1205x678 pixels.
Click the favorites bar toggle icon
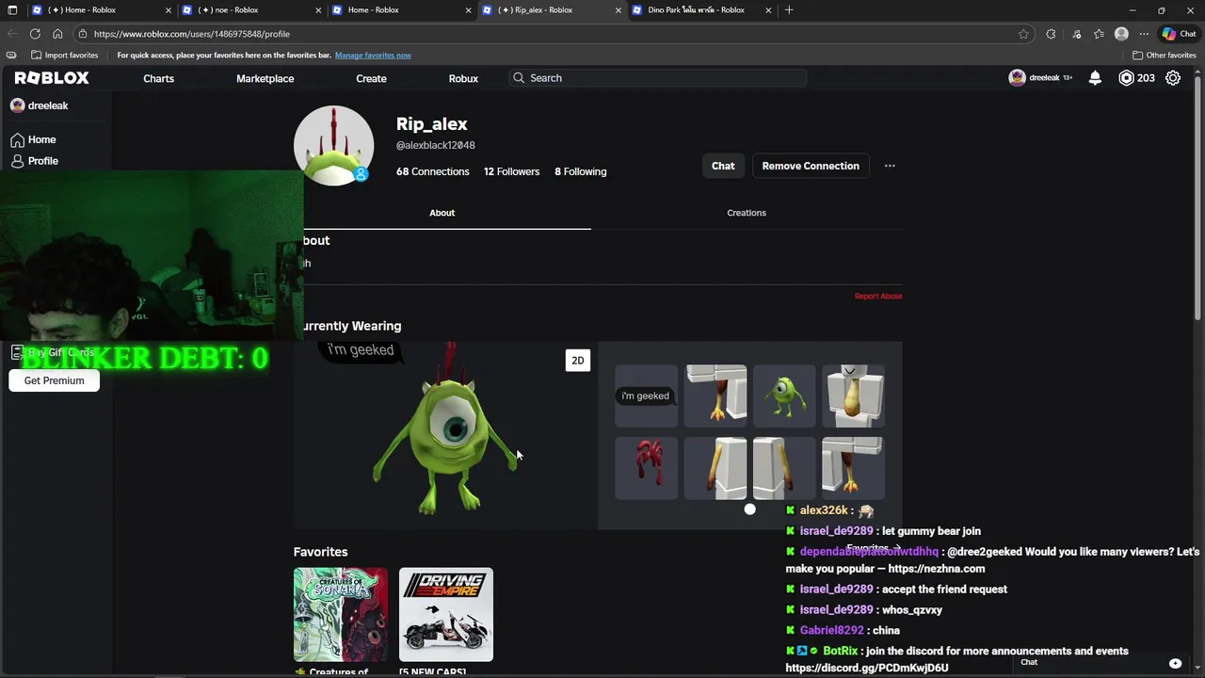click(x=11, y=55)
